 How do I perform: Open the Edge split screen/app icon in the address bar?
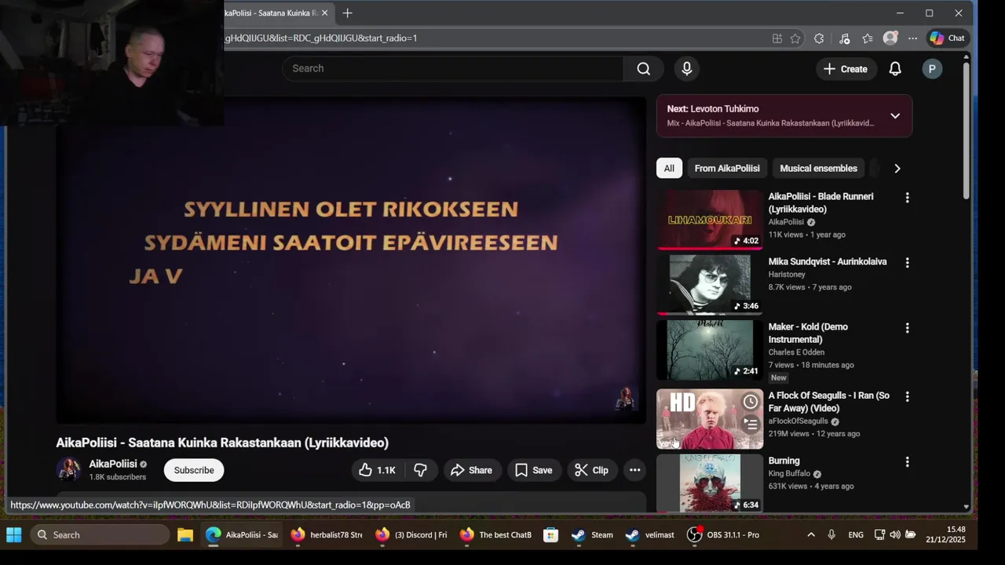click(777, 38)
